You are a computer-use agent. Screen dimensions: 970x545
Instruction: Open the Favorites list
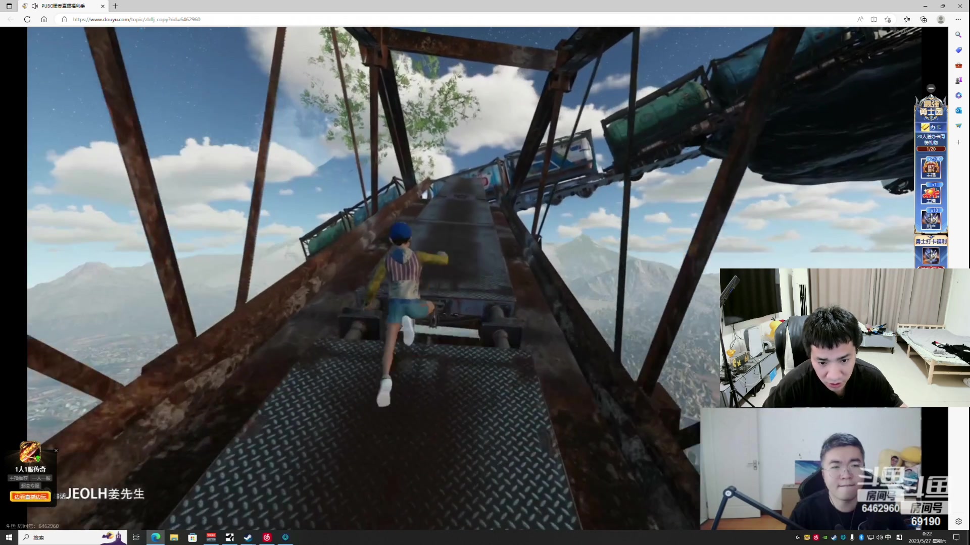coord(907,19)
